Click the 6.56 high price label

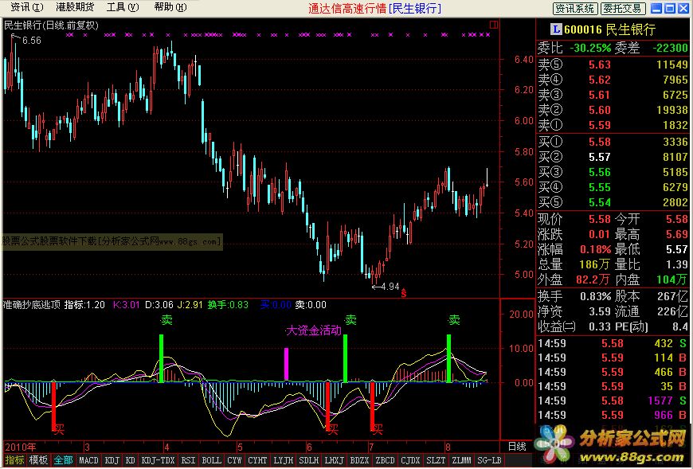31,40
